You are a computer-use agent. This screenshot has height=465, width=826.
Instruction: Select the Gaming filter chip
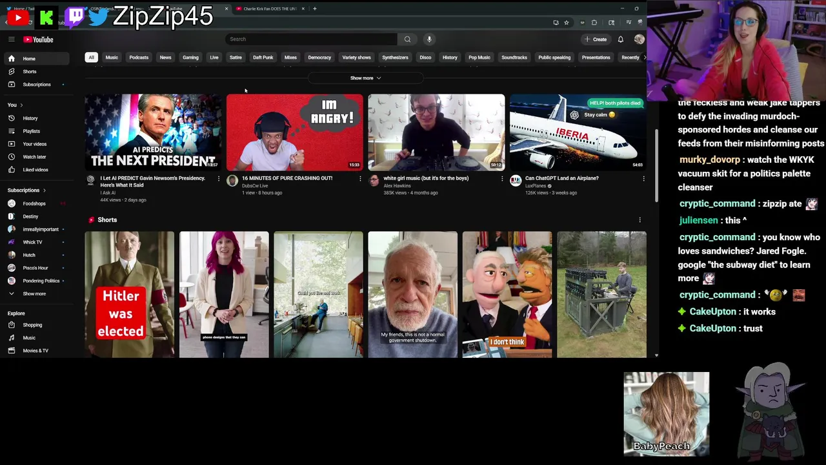click(190, 57)
